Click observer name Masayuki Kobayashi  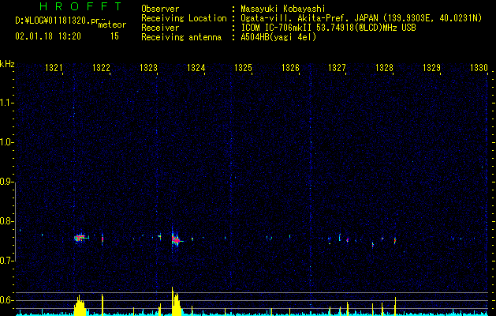pos(283,9)
